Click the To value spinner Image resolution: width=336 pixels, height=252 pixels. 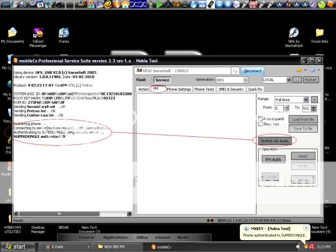click(x=313, y=108)
